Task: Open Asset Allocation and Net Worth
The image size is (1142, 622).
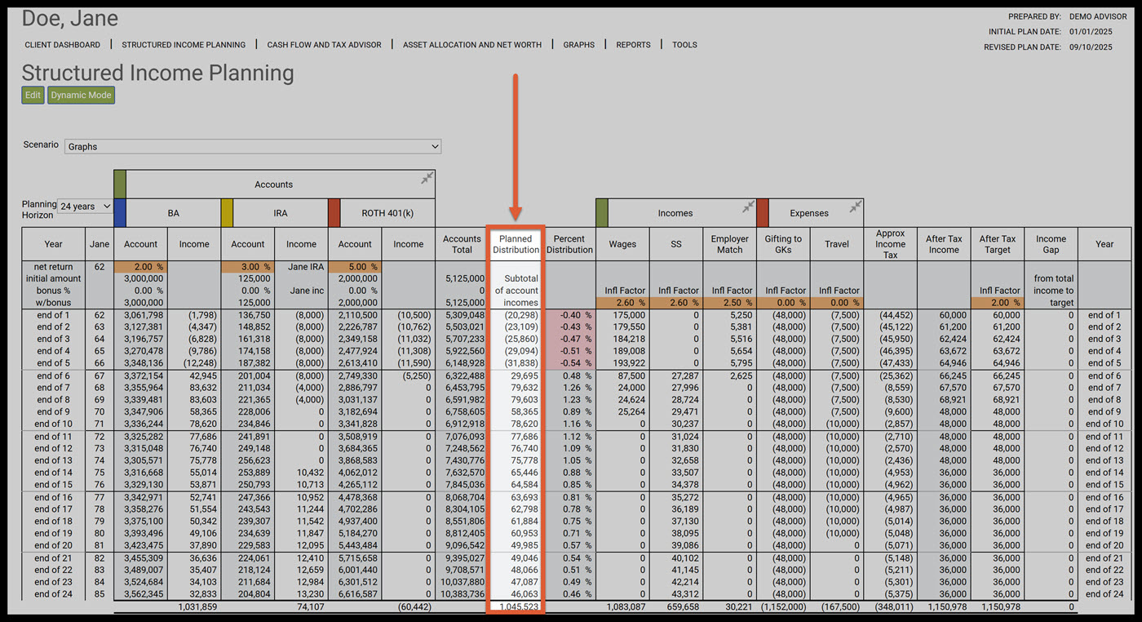Action: point(472,45)
